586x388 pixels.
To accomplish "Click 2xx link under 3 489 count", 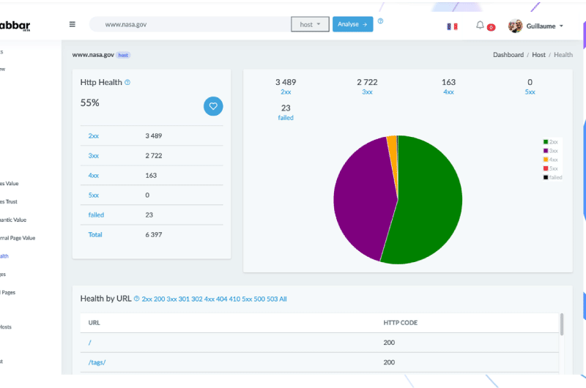I will (286, 92).
